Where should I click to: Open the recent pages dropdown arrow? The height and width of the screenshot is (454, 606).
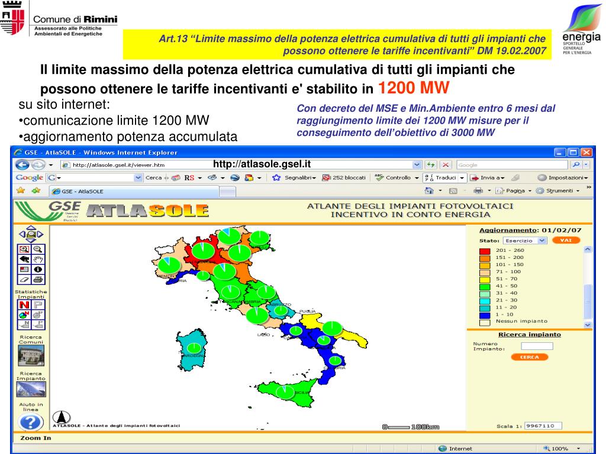pos(51,165)
